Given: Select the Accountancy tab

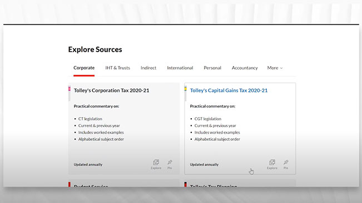Looking at the screenshot, I should click(x=245, y=68).
